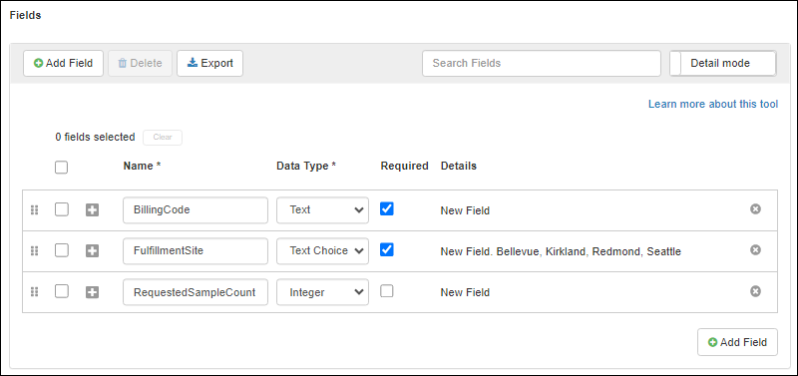
Task: Expand the BillingCode field details plus icon
Action: [x=92, y=209]
